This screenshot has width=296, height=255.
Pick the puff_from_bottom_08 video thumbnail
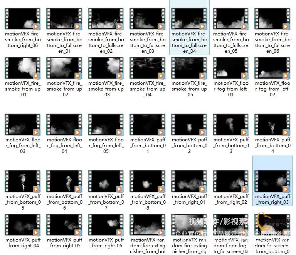click(x=148, y=181)
